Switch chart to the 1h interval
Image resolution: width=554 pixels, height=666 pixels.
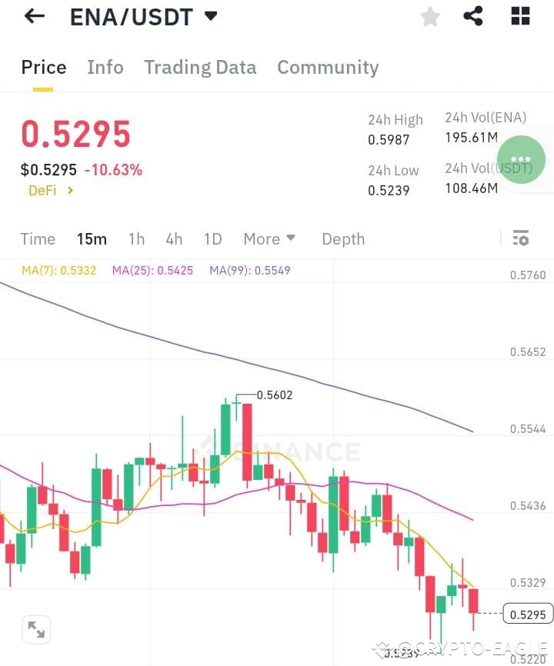pos(136,238)
